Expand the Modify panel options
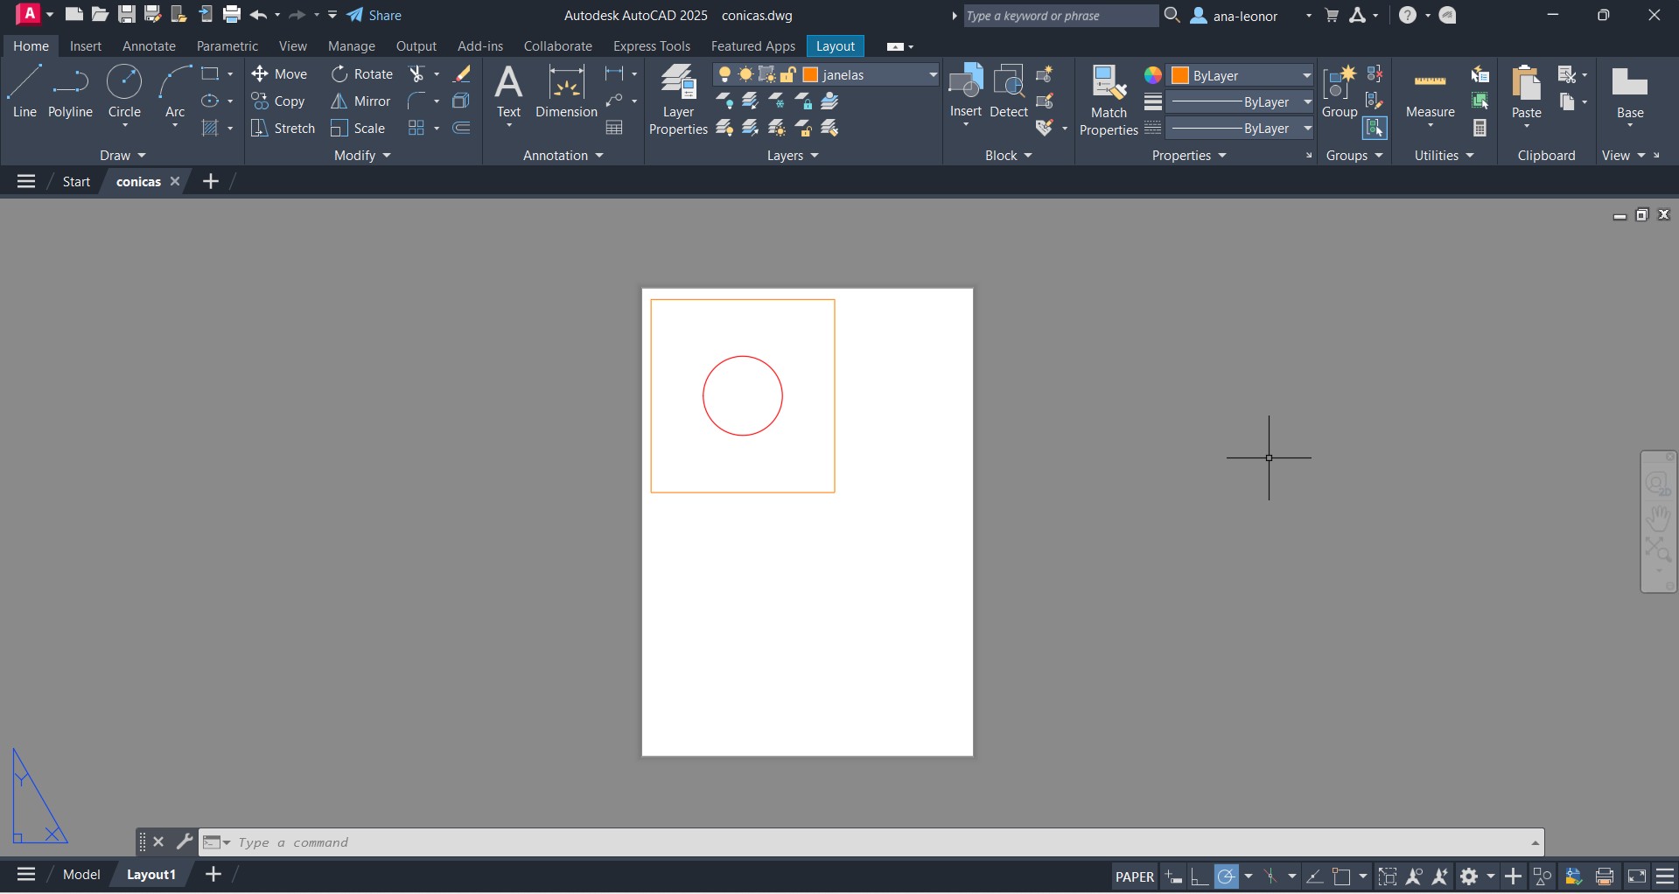Screen dimensions: 1679x894 (x=362, y=156)
